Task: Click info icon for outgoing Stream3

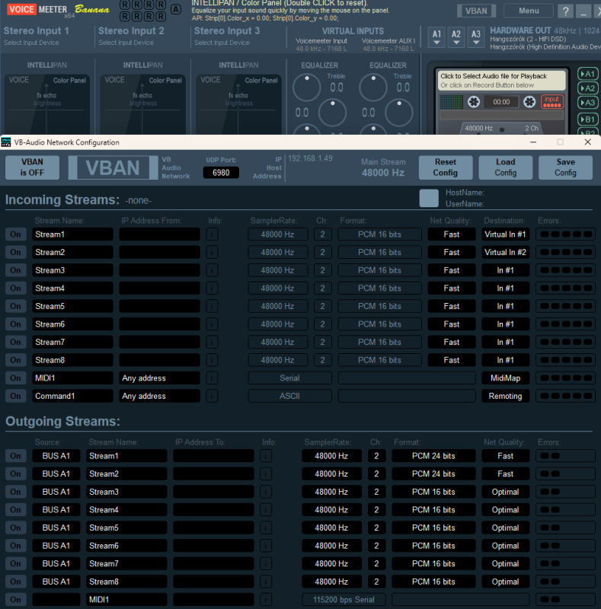Action: pyautogui.click(x=266, y=492)
